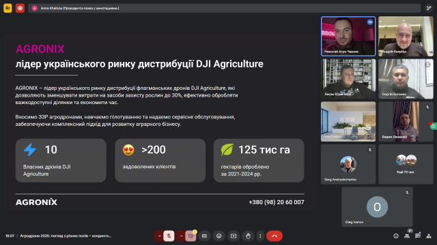
Task: Click the yellow icon in top-left corner
Action: [8, 8]
